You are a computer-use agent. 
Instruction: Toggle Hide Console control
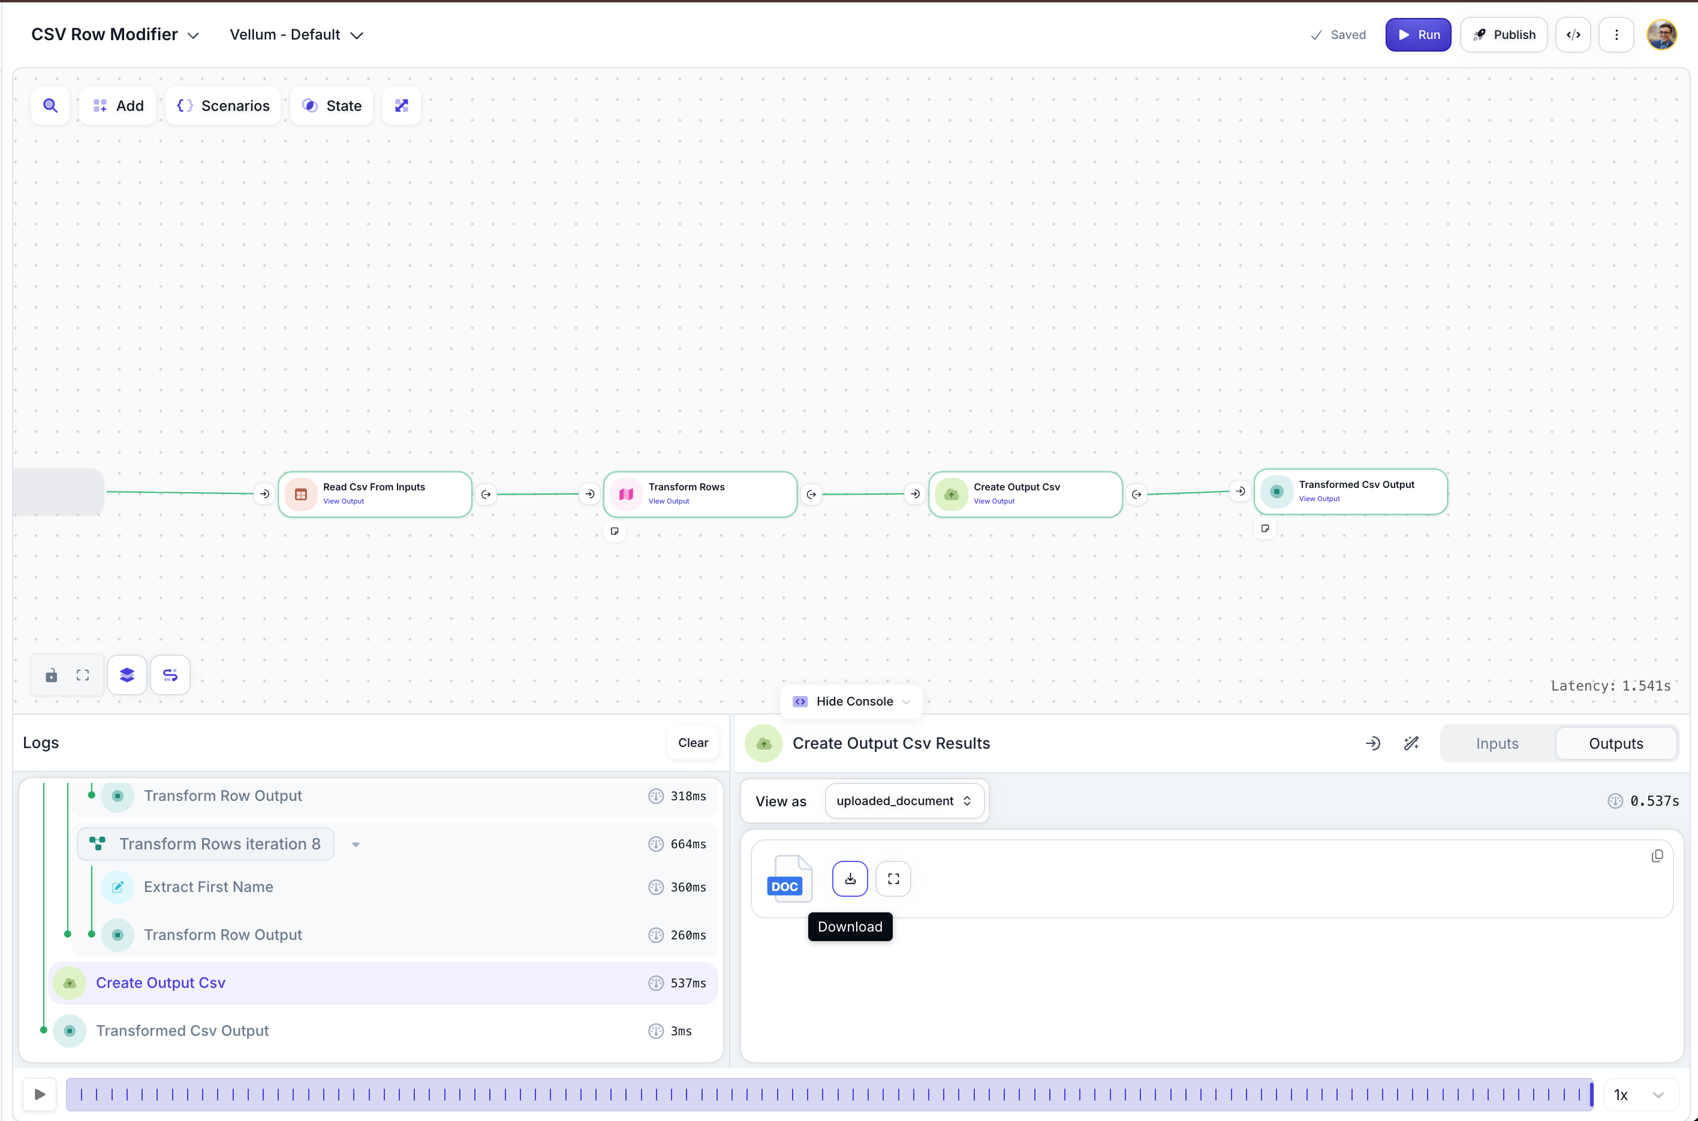click(x=851, y=701)
